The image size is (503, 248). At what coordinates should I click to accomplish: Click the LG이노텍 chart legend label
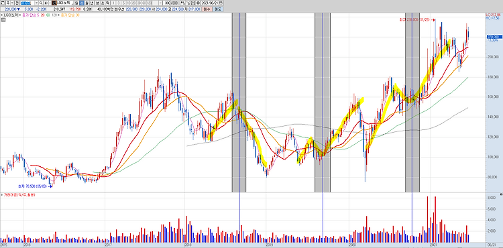click(11, 15)
